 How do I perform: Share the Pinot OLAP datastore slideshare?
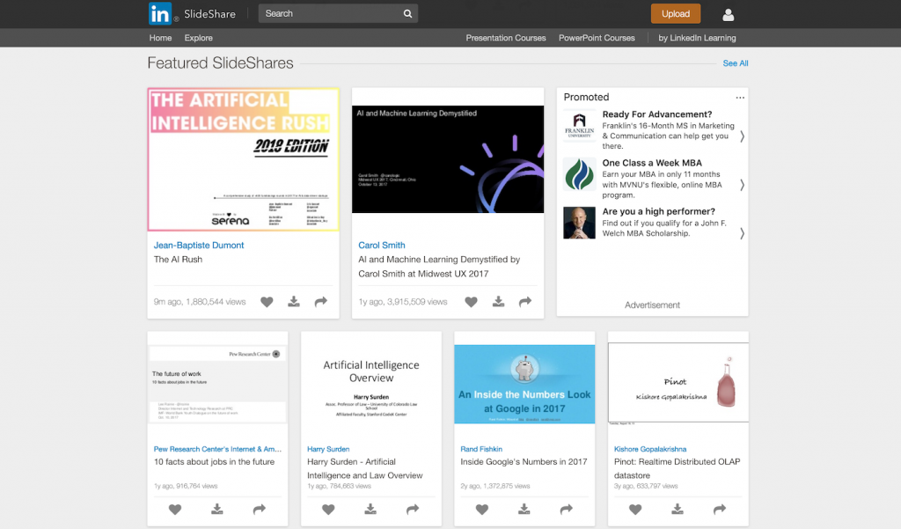720,509
